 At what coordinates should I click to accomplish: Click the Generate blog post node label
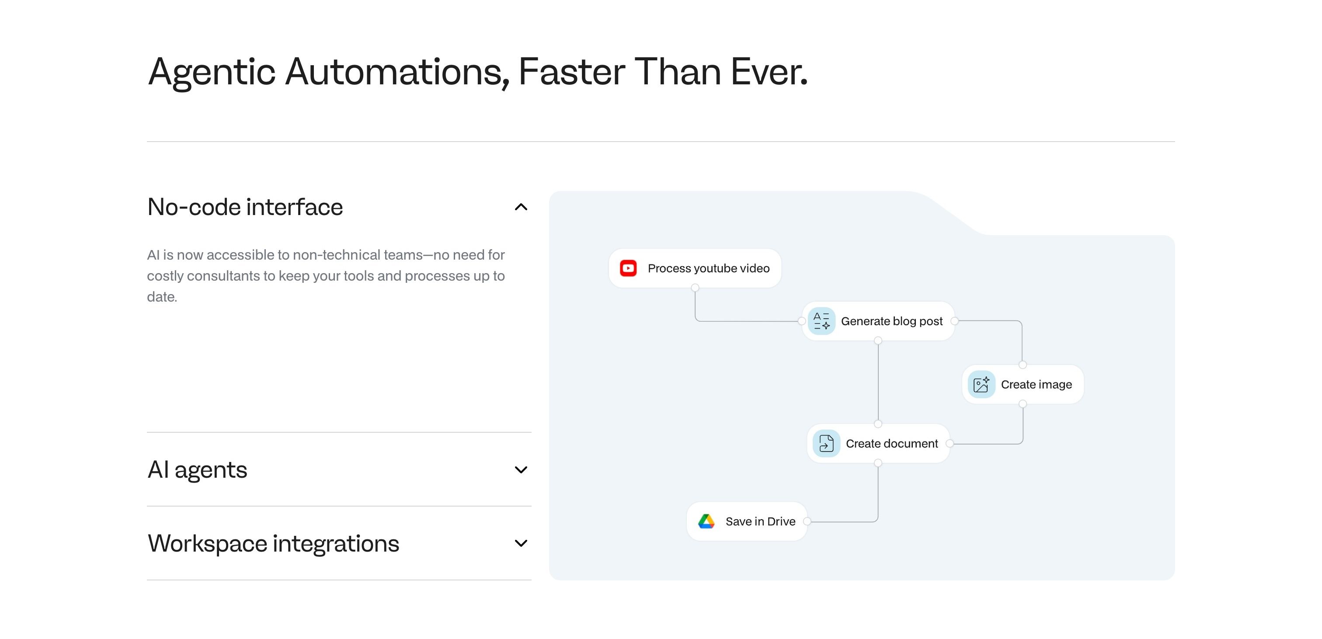891,321
